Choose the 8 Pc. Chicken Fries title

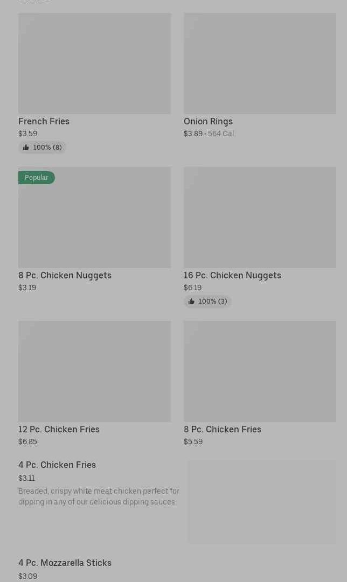tap(222, 429)
